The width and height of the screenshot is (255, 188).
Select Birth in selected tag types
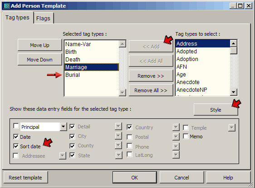point(92,52)
